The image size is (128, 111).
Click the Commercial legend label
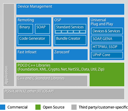pyautogui.click(x=18, y=107)
